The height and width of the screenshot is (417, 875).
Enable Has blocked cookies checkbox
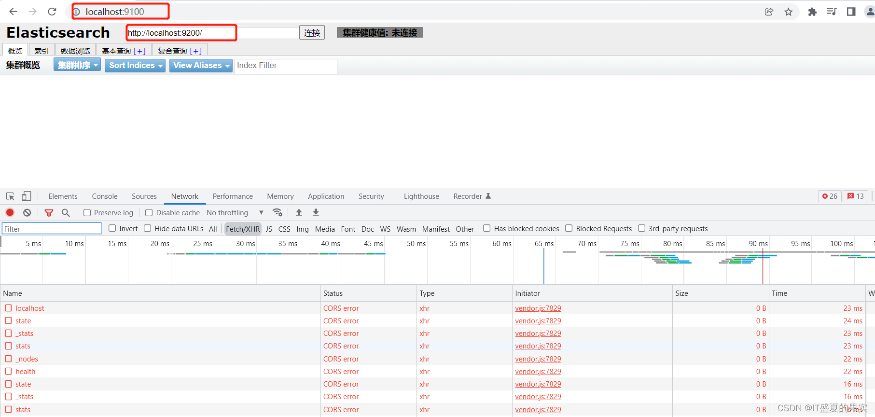(x=487, y=228)
